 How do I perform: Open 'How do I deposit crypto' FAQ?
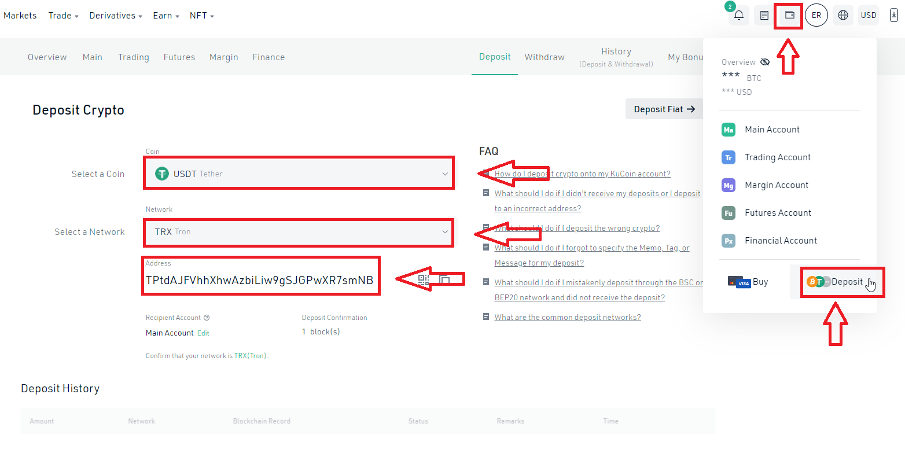(x=583, y=174)
